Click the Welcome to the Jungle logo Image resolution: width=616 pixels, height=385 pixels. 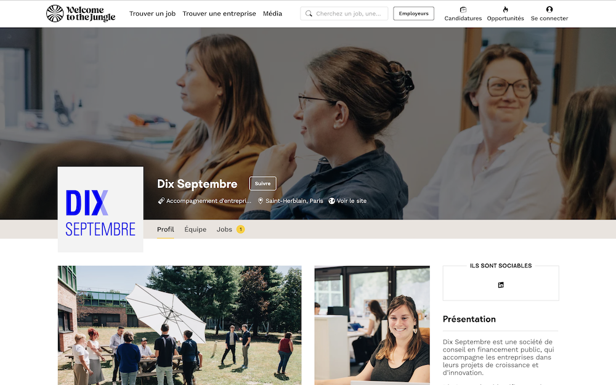(81, 14)
